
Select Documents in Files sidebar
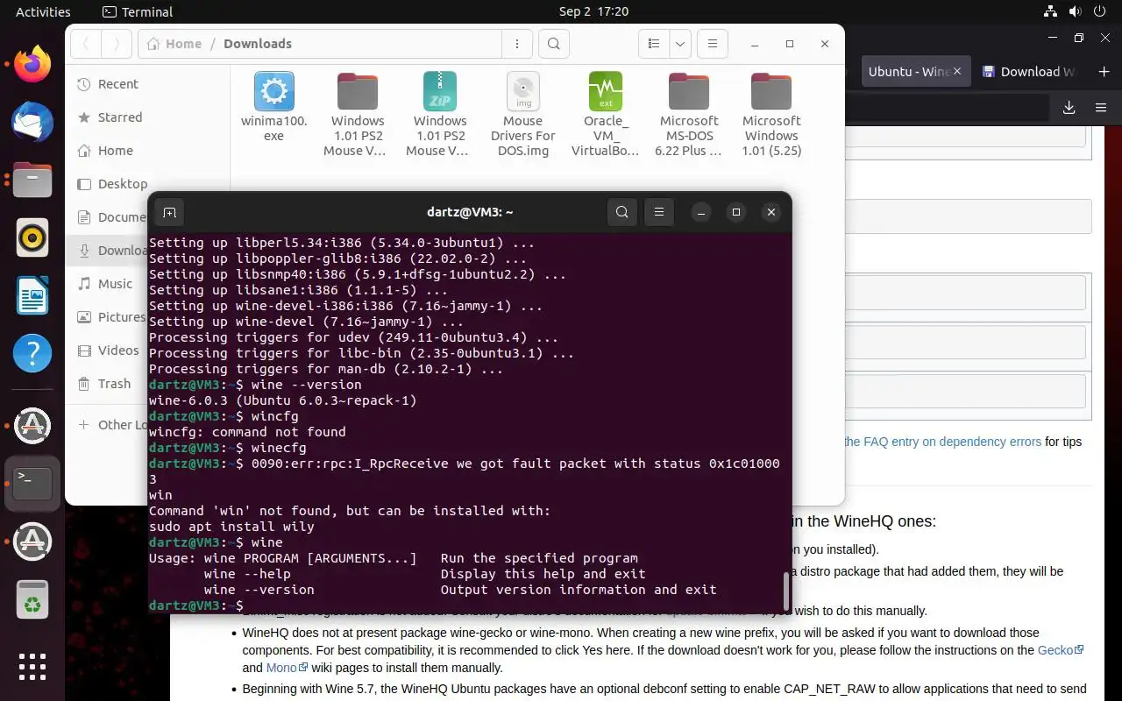(107, 217)
